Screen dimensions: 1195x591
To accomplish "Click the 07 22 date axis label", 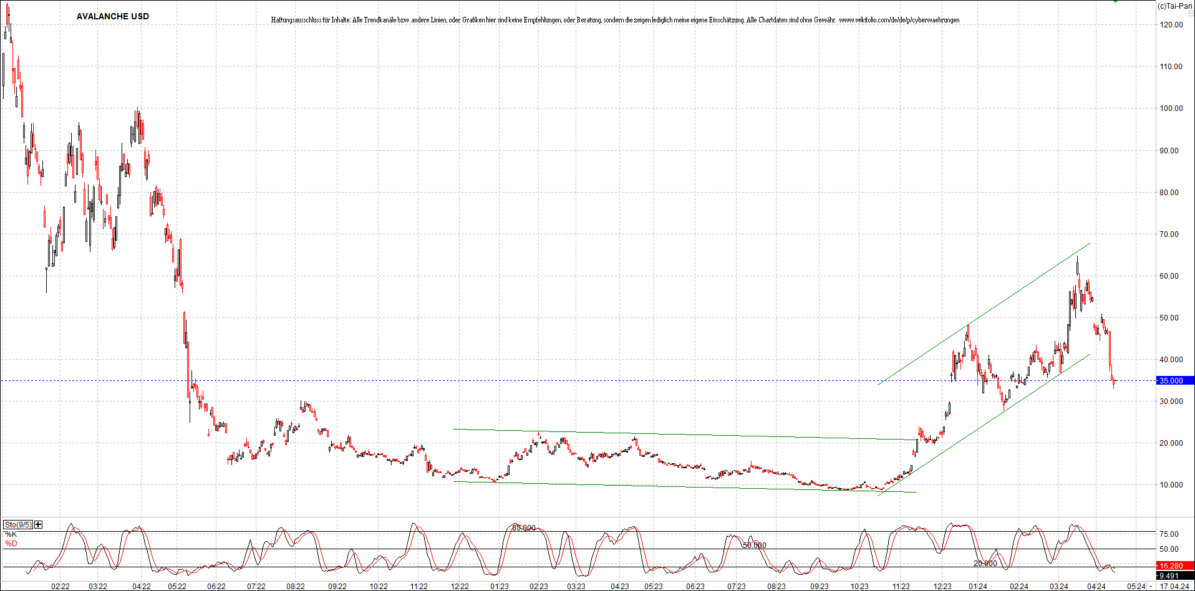I will 256,587.
